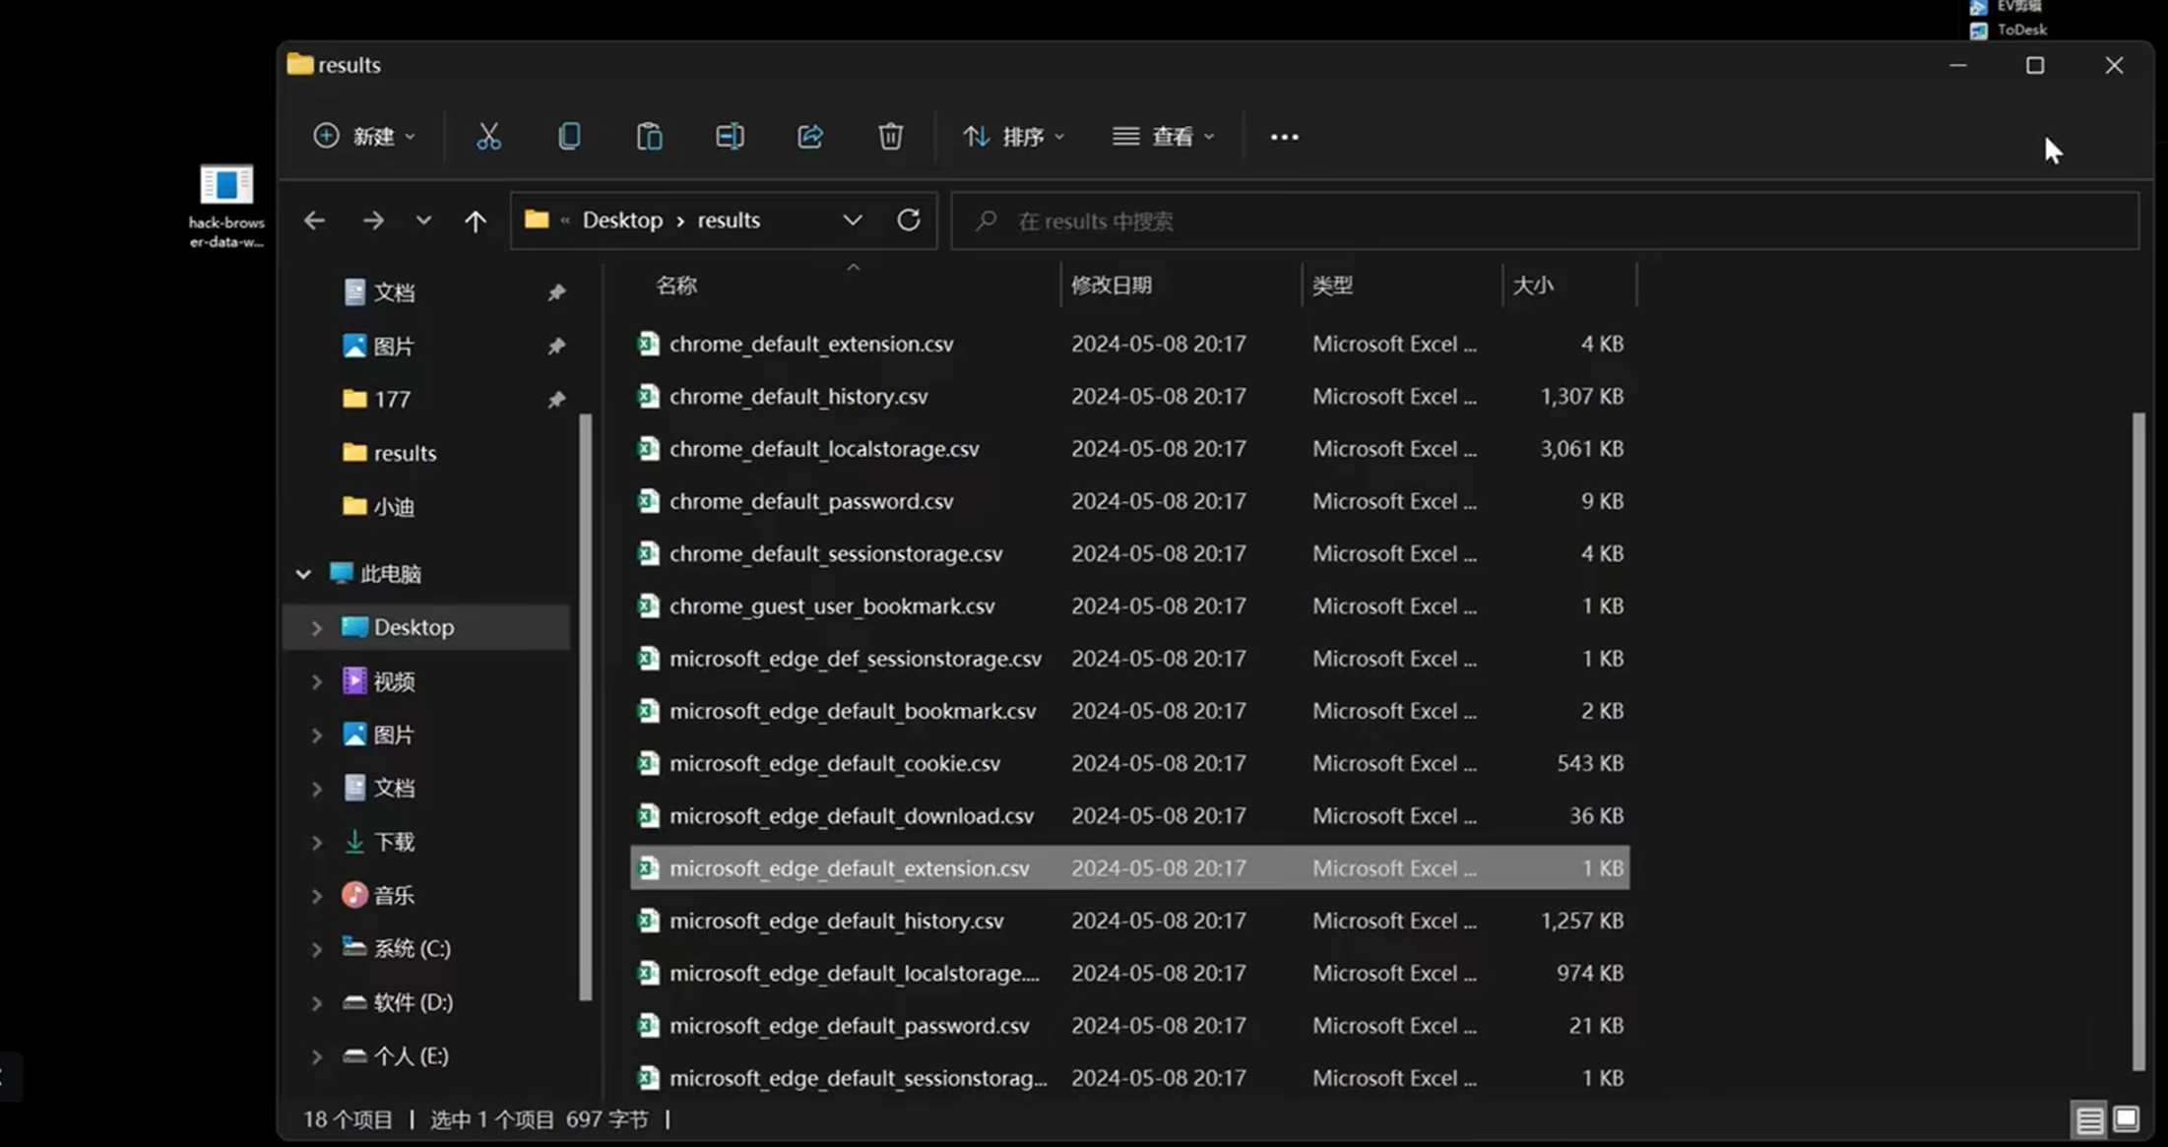Viewport: 2168px width, 1147px height.
Task: Expand the Desktop tree node
Action: tap(316, 627)
